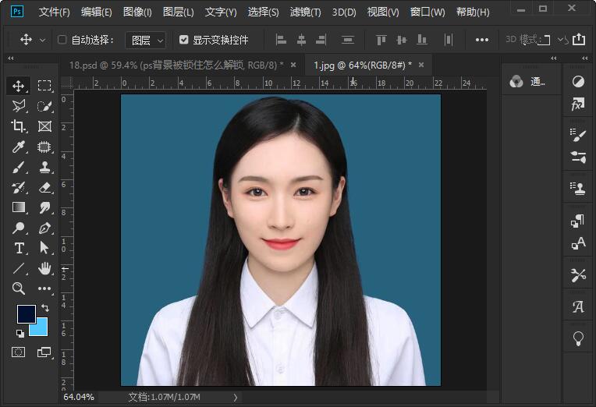The image size is (596, 407).
Task: Open the 编辑(E) menu
Action: click(97, 12)
